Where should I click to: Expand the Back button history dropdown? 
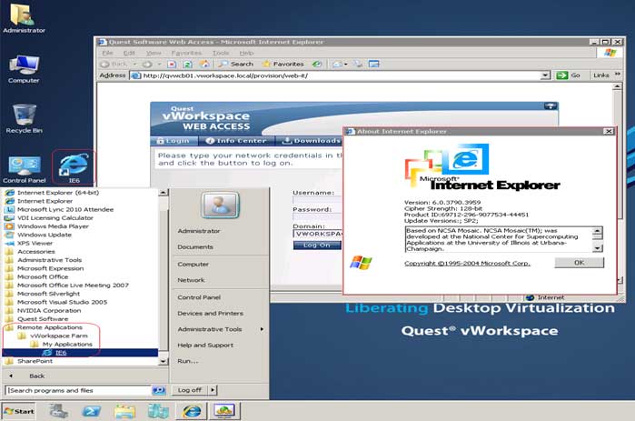[134, 64]
